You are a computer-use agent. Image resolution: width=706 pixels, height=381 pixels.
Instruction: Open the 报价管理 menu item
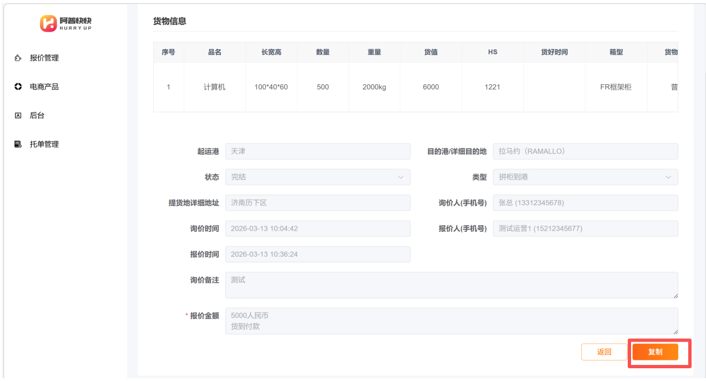point(44,58)
